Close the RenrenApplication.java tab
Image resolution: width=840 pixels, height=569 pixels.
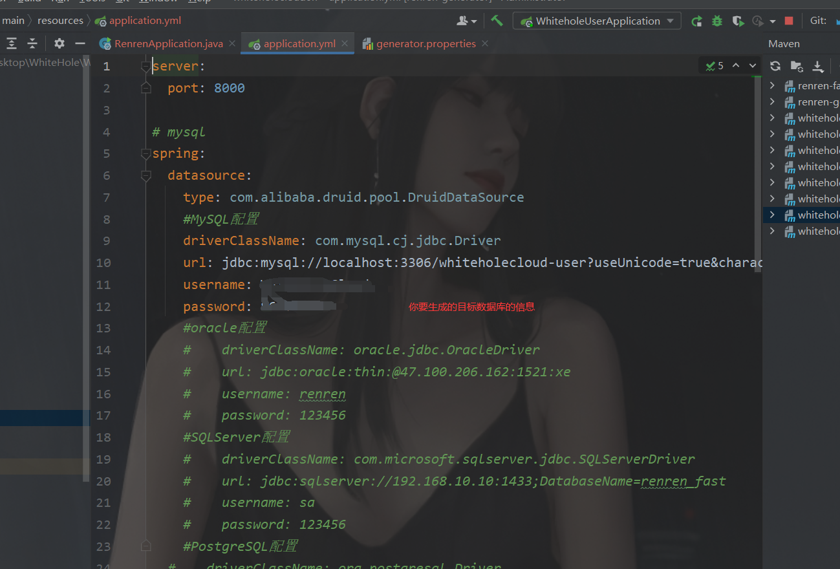(x=232, y=44)
